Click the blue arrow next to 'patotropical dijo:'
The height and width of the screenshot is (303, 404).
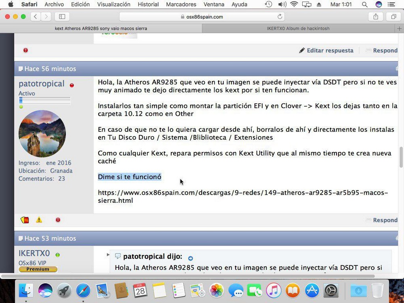click(x=190, y=258)
